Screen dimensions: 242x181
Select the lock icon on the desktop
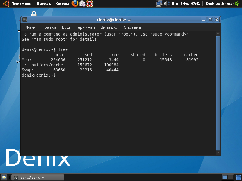click(x=34, y=14)
